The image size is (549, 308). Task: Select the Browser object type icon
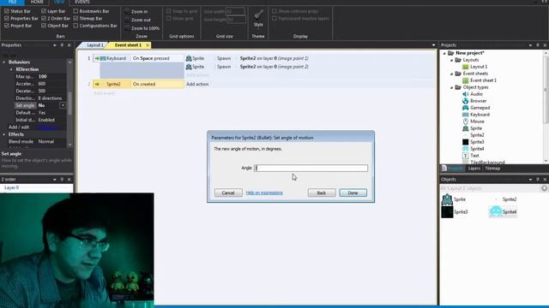pyautogui.click(x=465, y=101)
